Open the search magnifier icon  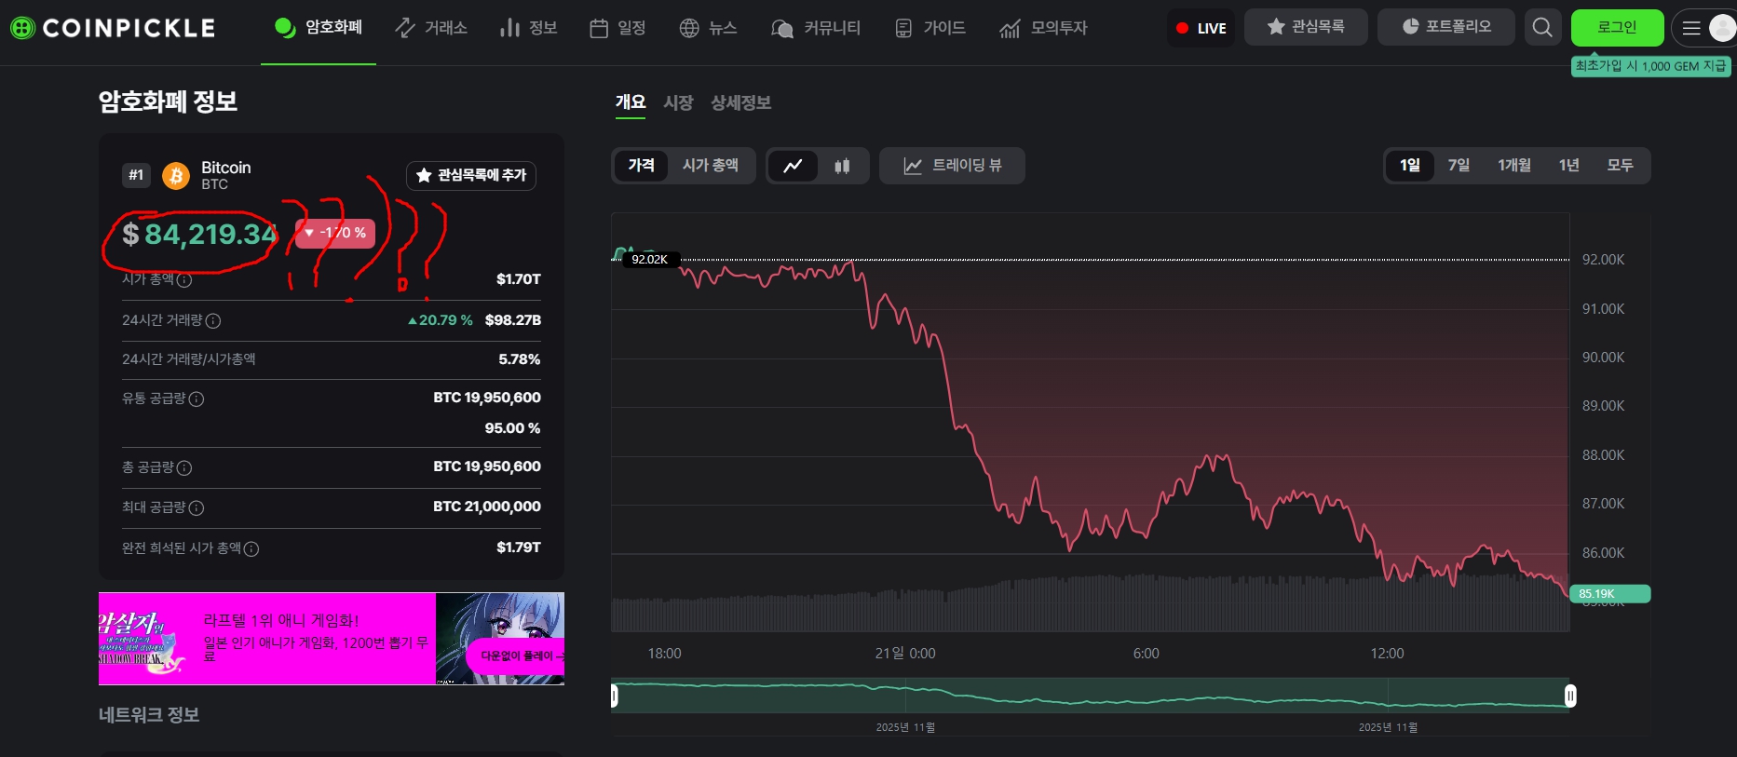click(x=1542, y=28)
